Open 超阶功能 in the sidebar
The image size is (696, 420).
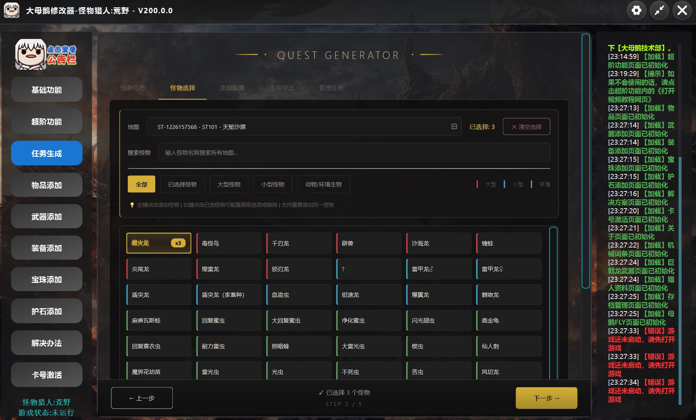coord(47,121)
